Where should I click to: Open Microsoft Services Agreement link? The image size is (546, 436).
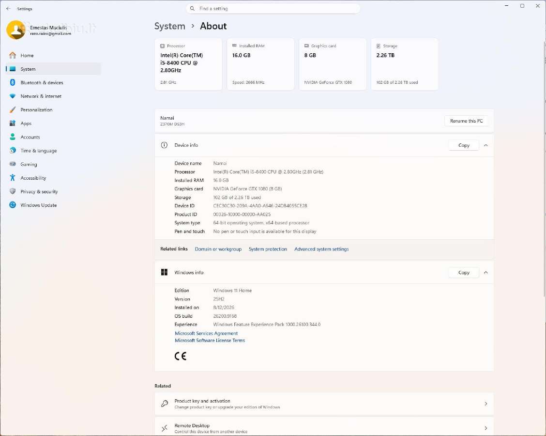[x=206, y=333]
